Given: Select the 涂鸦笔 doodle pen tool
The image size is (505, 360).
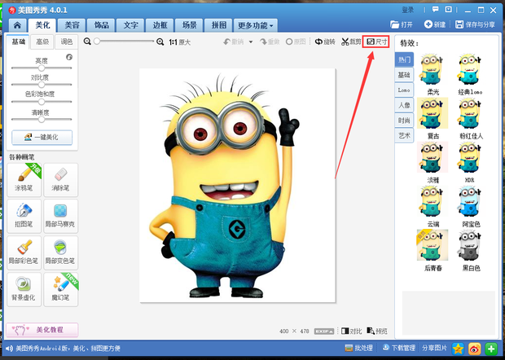Looking at the screenshot, I should 24,180.
